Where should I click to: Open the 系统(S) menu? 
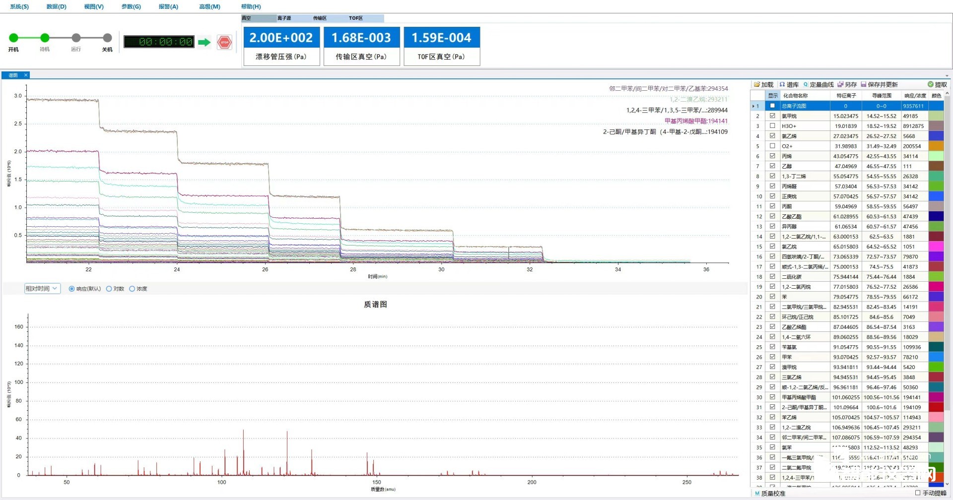coord(19,6)
